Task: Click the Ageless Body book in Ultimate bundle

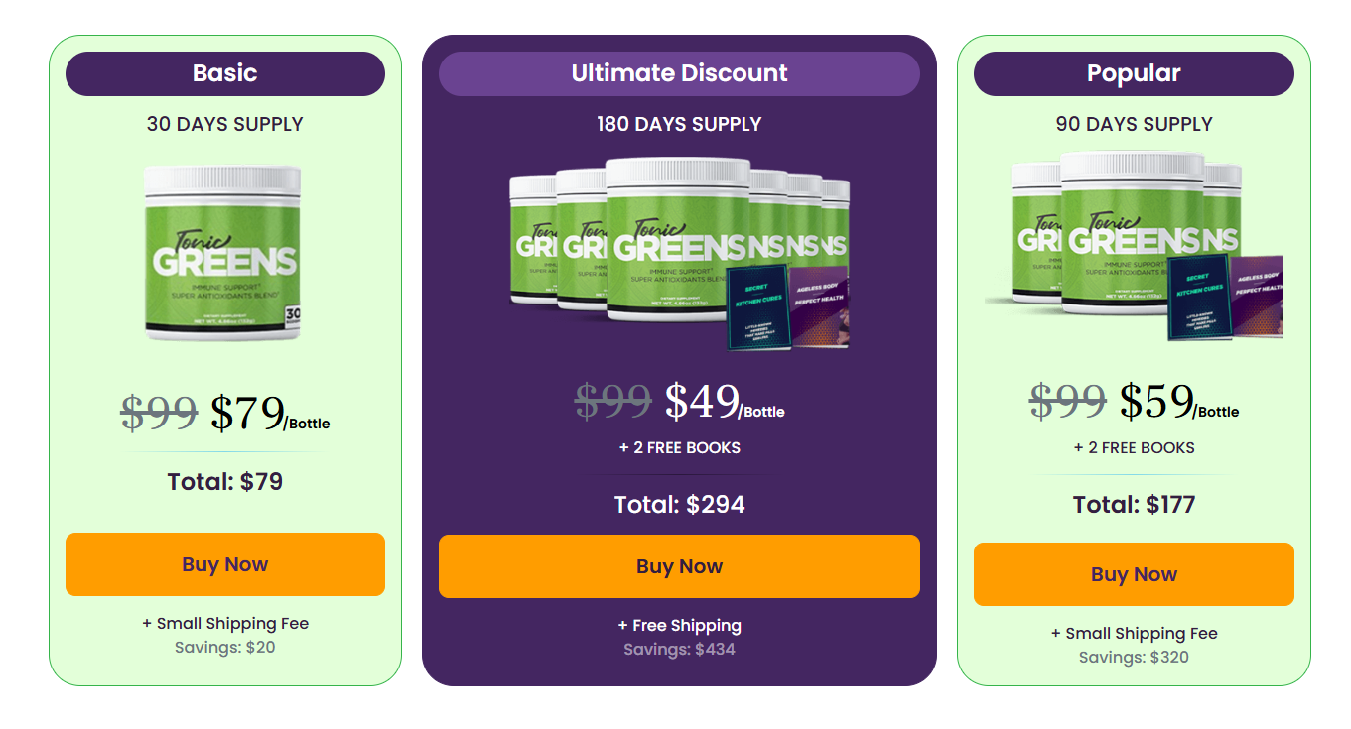Action: 821,305
